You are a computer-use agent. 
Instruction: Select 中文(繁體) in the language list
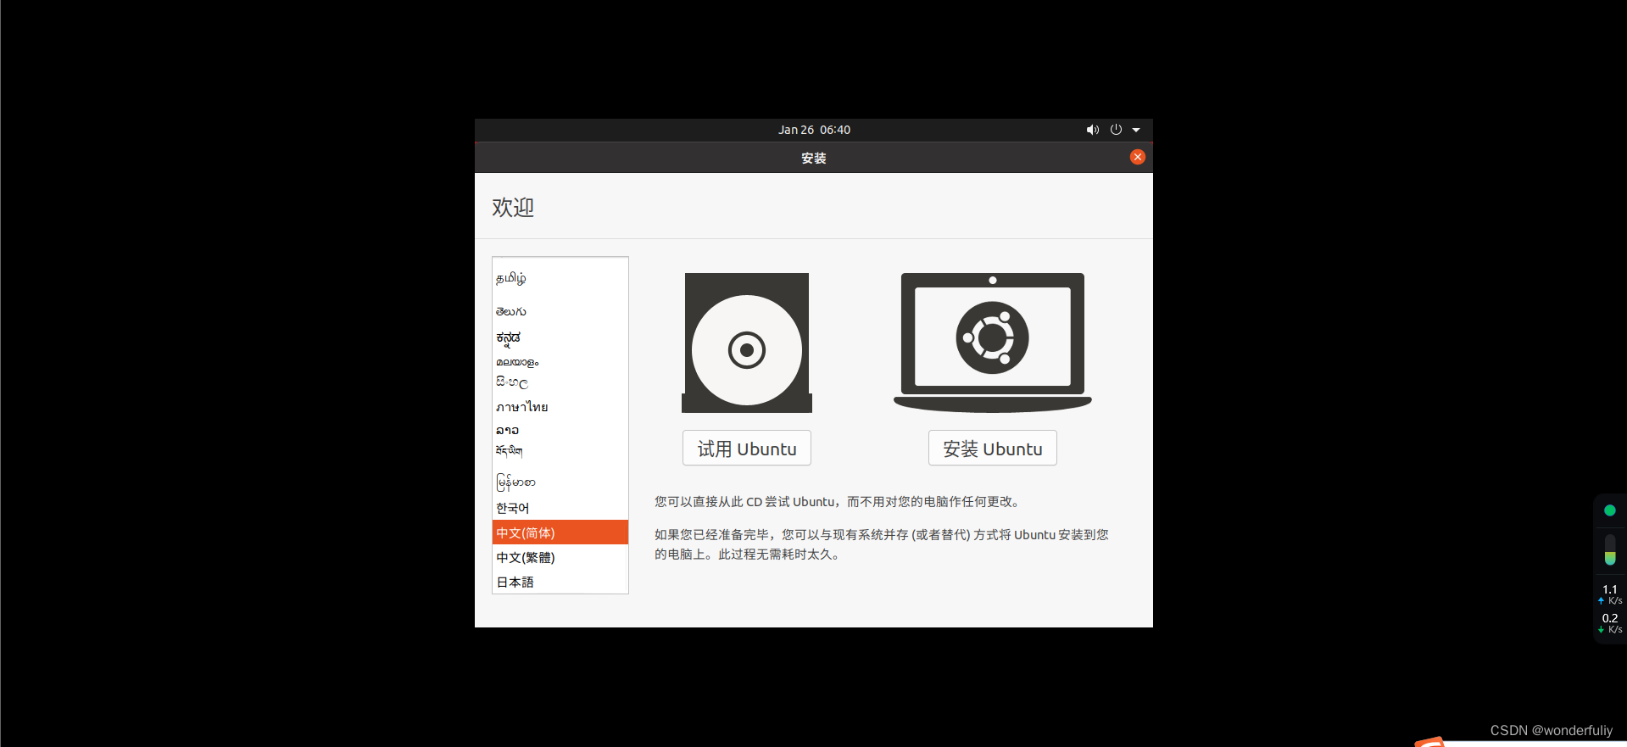coord(560,557)
